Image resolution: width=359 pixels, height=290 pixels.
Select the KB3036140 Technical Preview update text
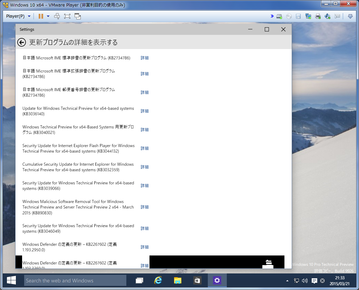click(x=78, y=111)
